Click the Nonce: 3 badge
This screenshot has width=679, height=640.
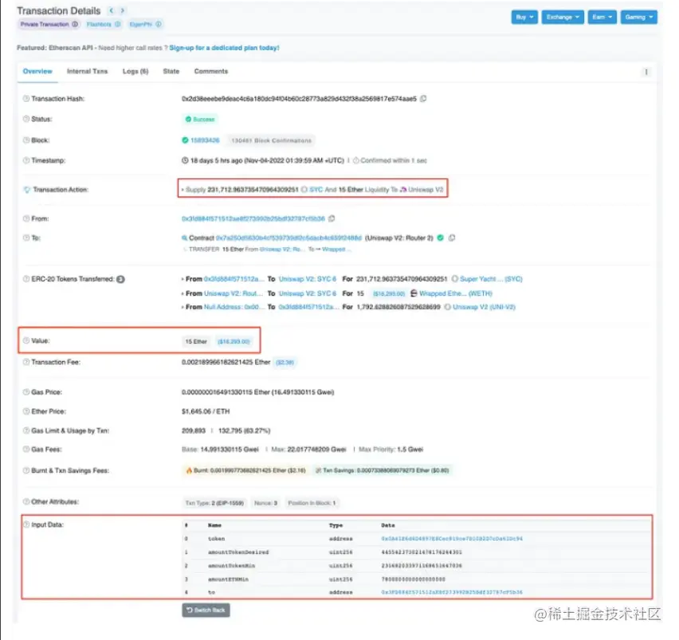(265, 503)
